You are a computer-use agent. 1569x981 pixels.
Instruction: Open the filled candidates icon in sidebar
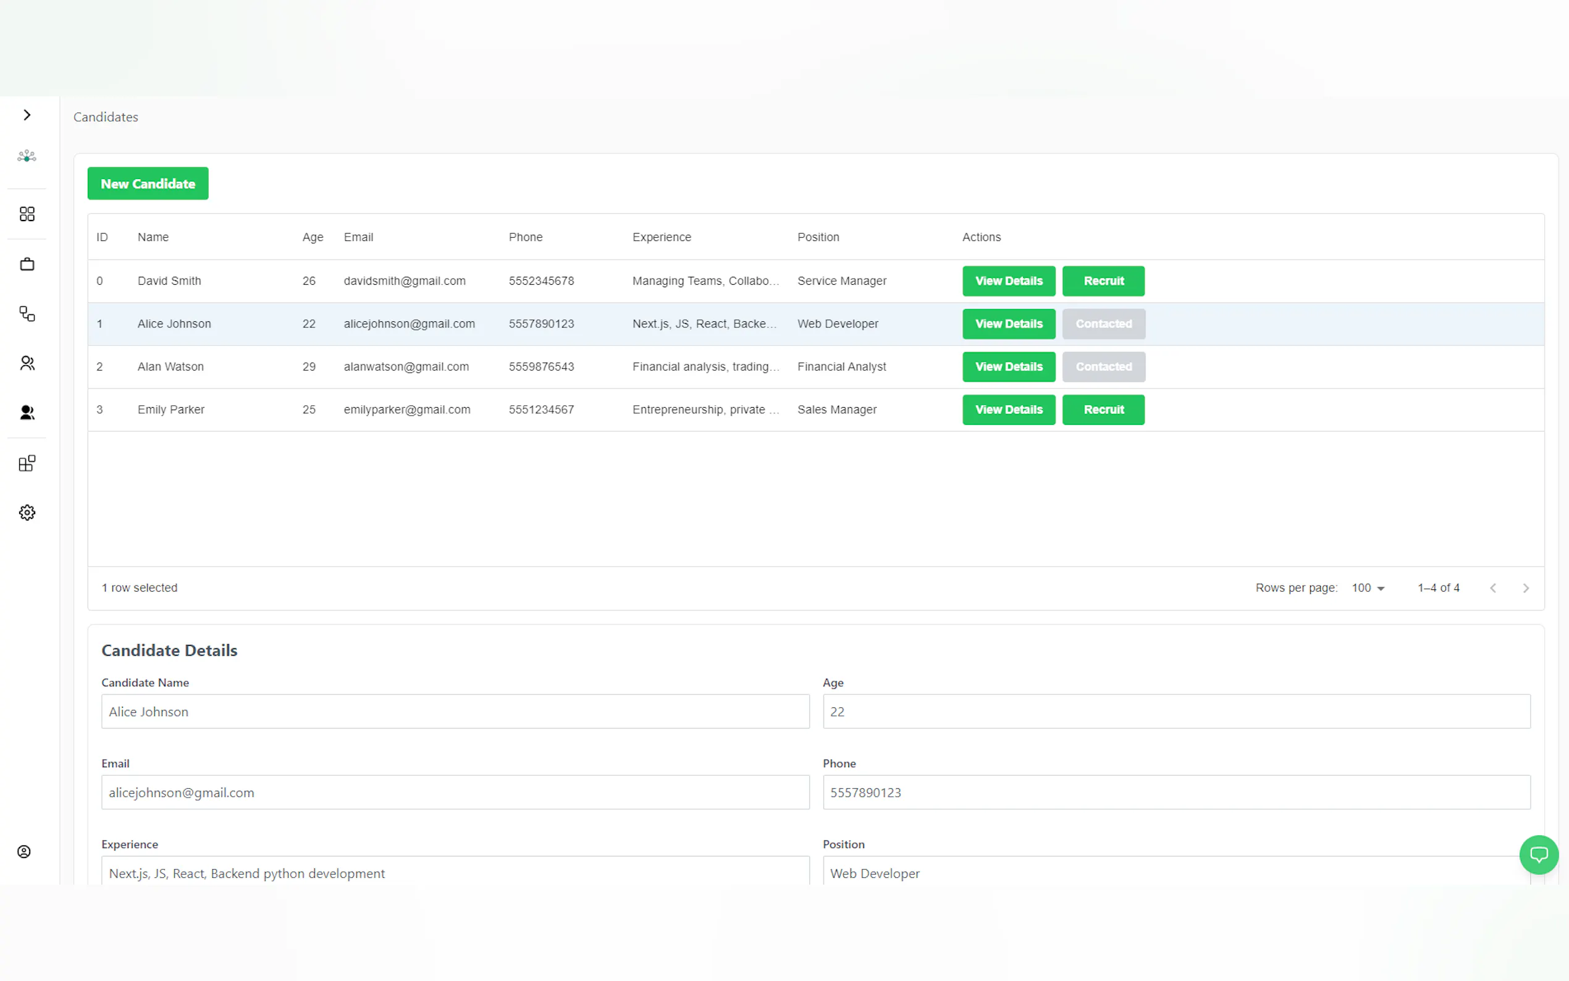coord(27,413)
